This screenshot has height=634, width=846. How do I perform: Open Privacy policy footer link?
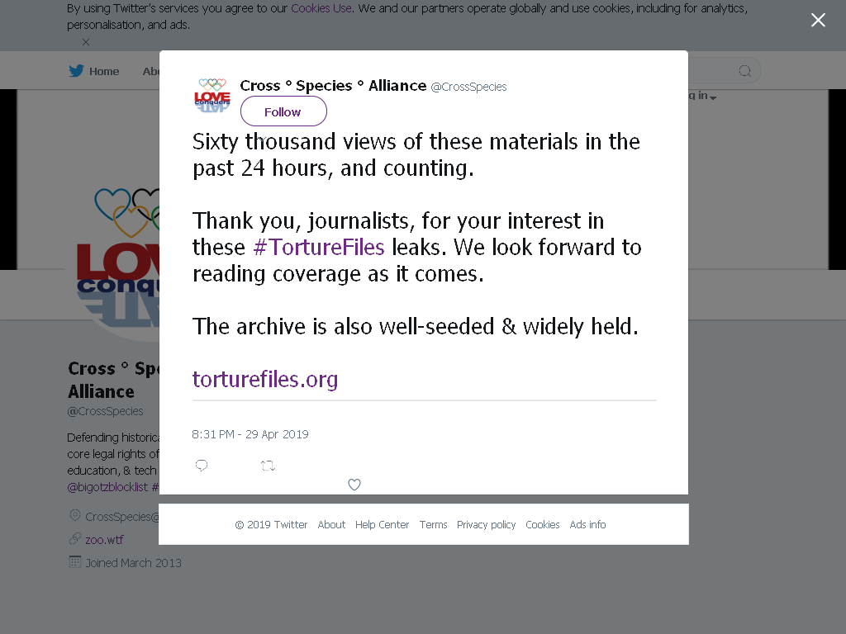click(486, 524)
